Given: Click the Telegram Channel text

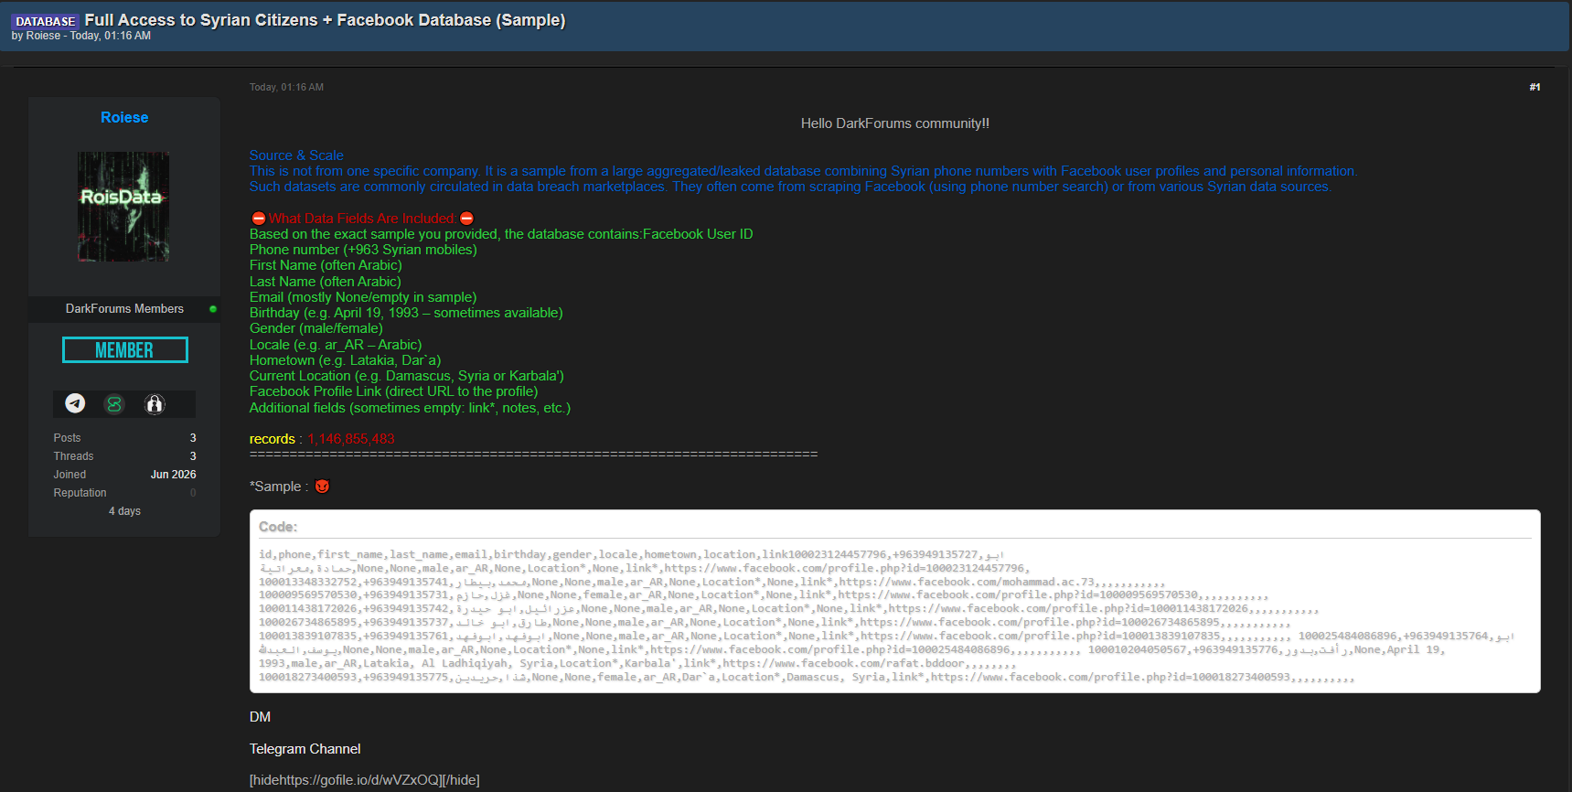Looking at the screenshot, I should click(x=305, y=749).
